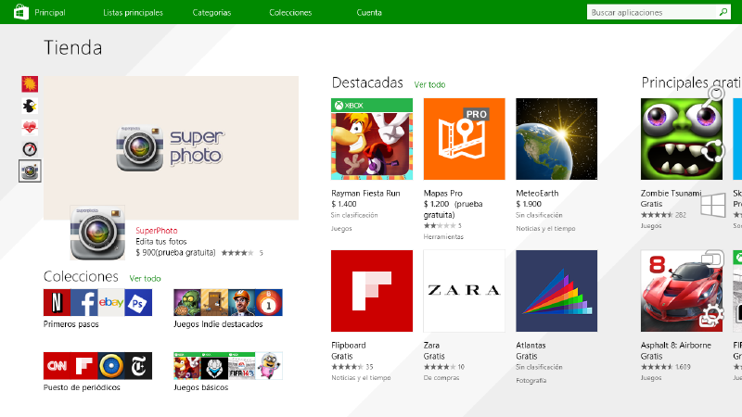Open the Principales gratis section heading
Image resolution: width=742 pixels, height=417 pixels.
(x=691, y=82)
